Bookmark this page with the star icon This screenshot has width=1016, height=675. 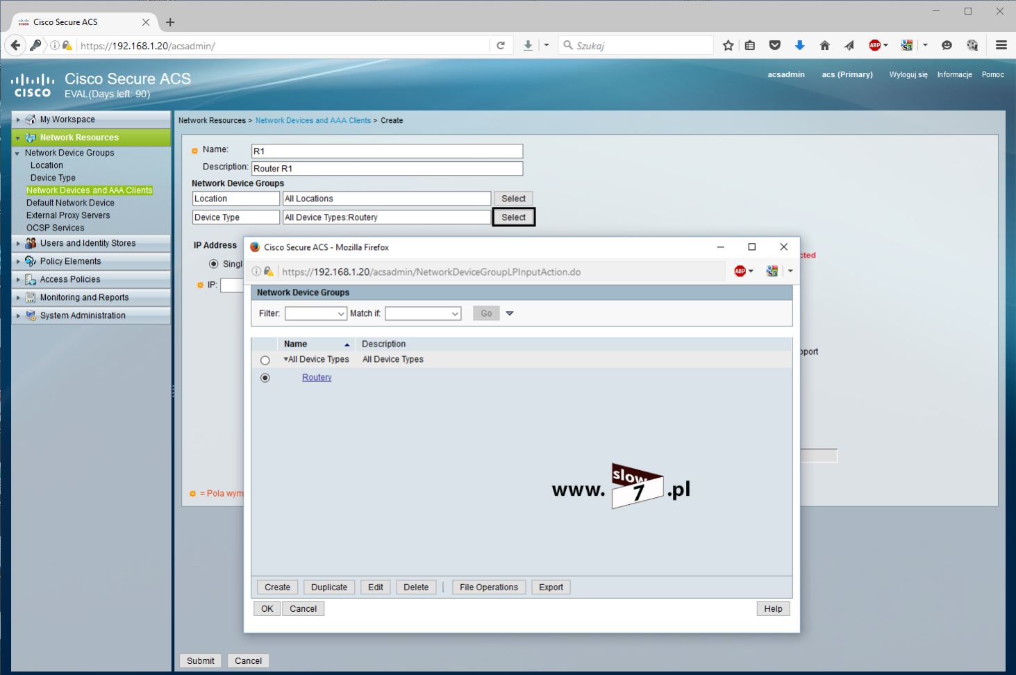point(728,46)
